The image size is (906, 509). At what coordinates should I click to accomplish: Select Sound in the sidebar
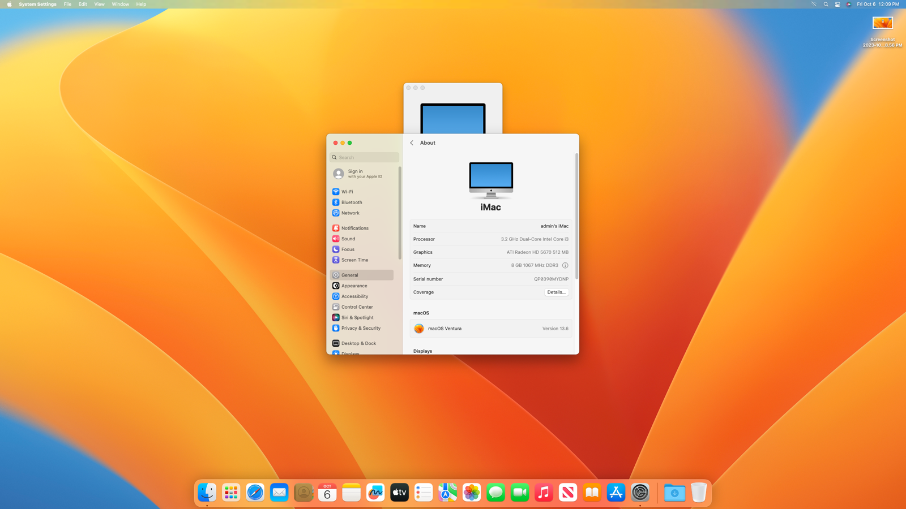tap(361, 239)
